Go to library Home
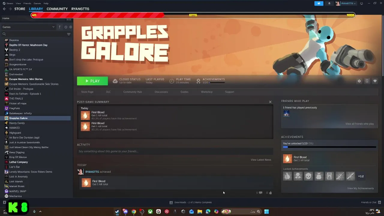Screen dimensions: 384x216 coord(6,18)
